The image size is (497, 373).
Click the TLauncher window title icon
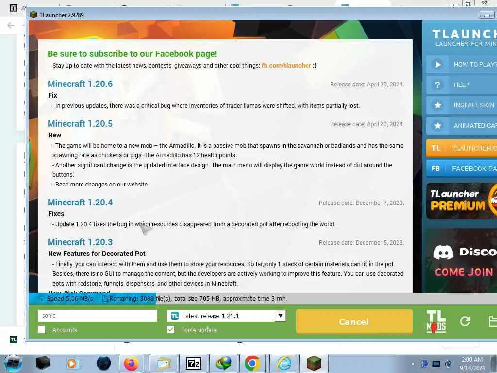[33, 15]
